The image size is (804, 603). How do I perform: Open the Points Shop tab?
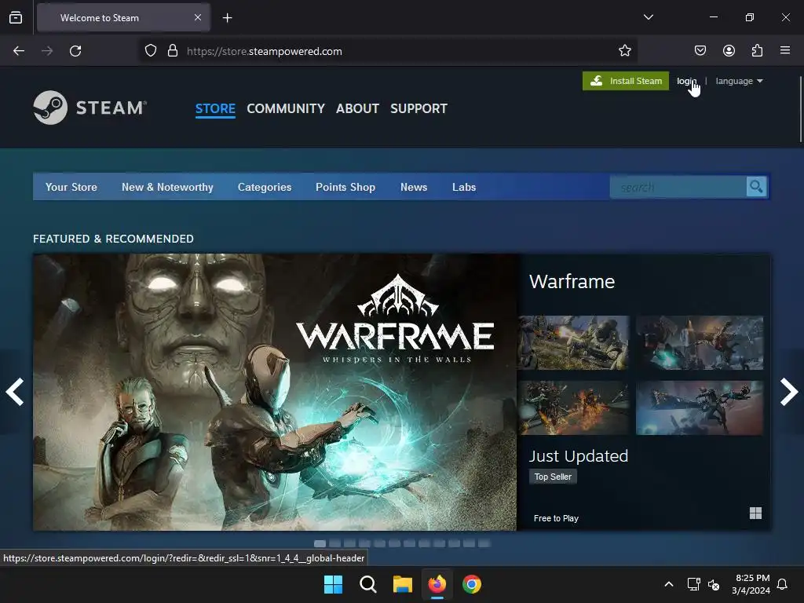coord(345,187)
